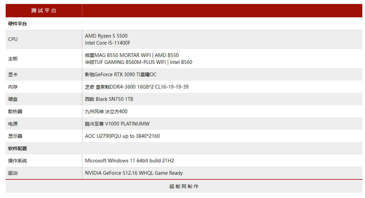Select the AMD Ryzen 5 5500 text
The width and height of the screenshot is (365, 198).
(x=106, y=36)
